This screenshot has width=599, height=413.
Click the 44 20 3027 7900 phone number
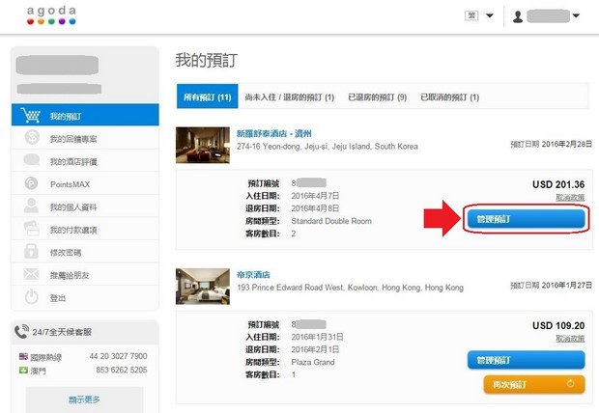coord(118,356)
